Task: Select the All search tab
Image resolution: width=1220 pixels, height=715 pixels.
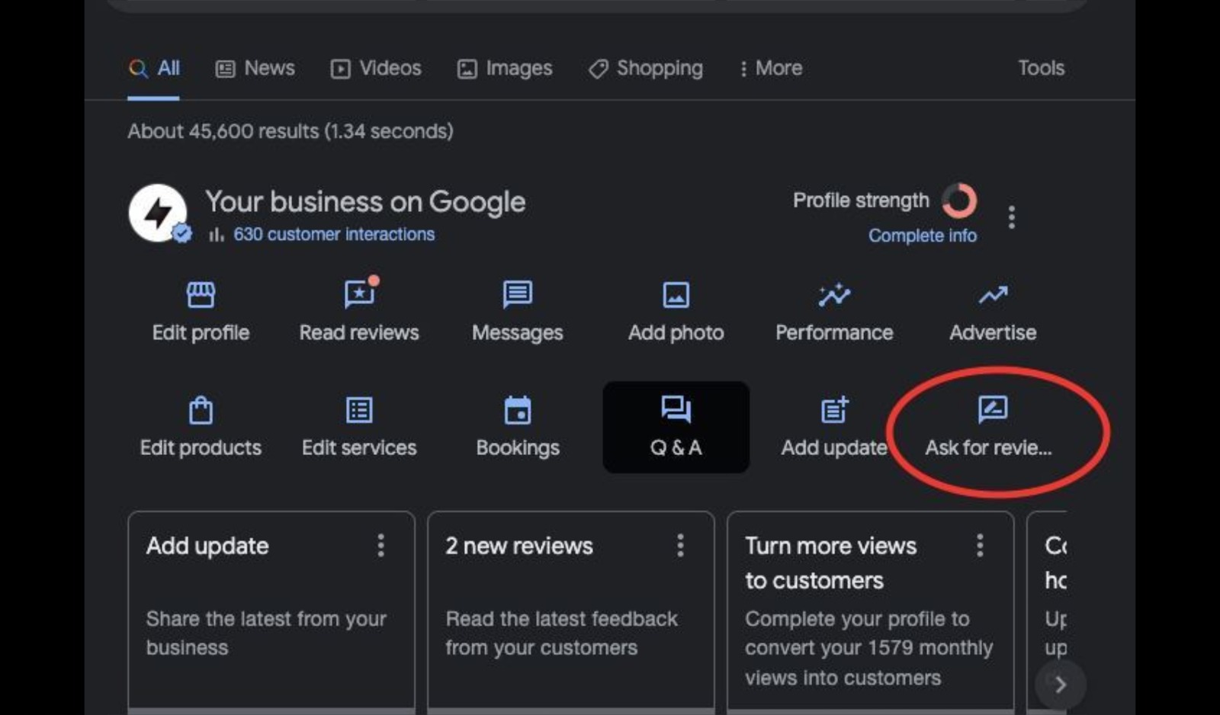Action: point(154,69)
